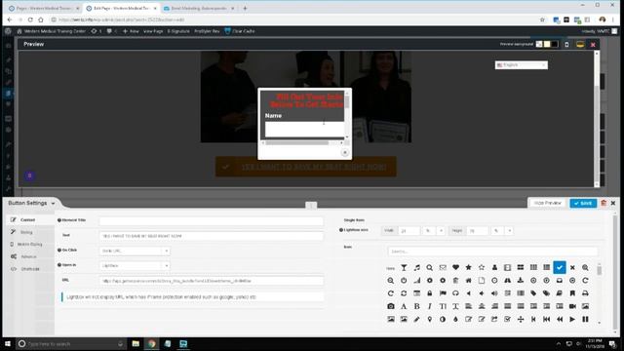Switch to the Shortcode tab
Viewport: 624px width, 351px height.
30,269
